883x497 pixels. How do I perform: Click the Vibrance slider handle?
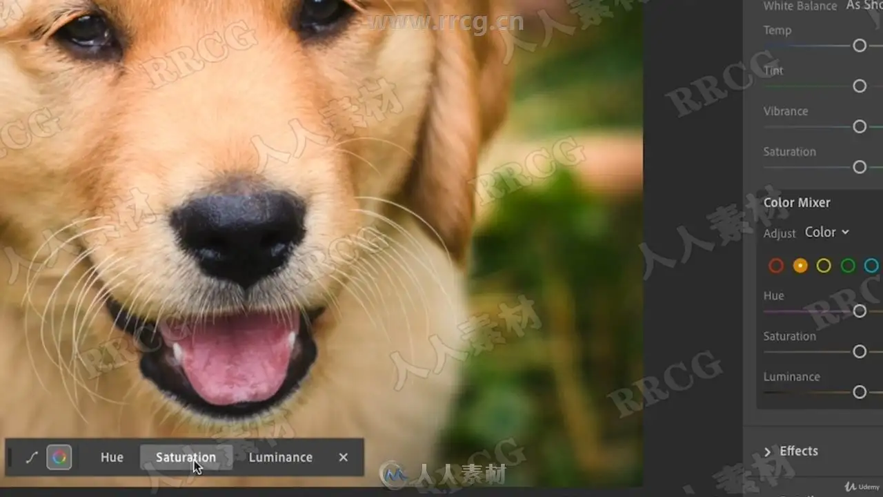pyautogui.click(x=860, y=126)
